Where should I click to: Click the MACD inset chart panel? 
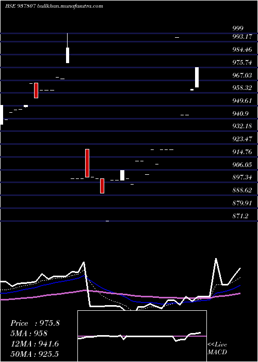click(x=142, y=336)
